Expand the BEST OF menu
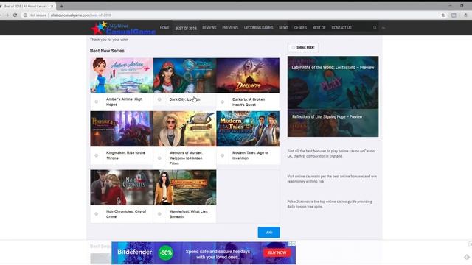This screenshot has width=472, height=265. tap(319, 28)
